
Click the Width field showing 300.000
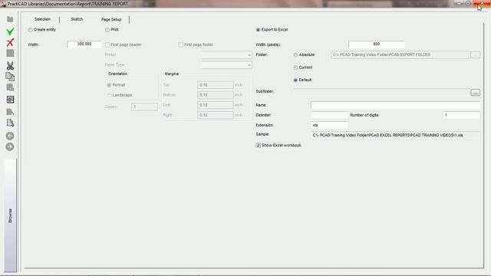(84, 44)
